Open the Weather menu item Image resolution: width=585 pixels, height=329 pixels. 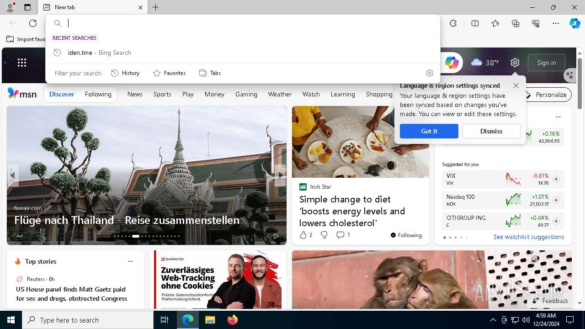click(280, 94)
